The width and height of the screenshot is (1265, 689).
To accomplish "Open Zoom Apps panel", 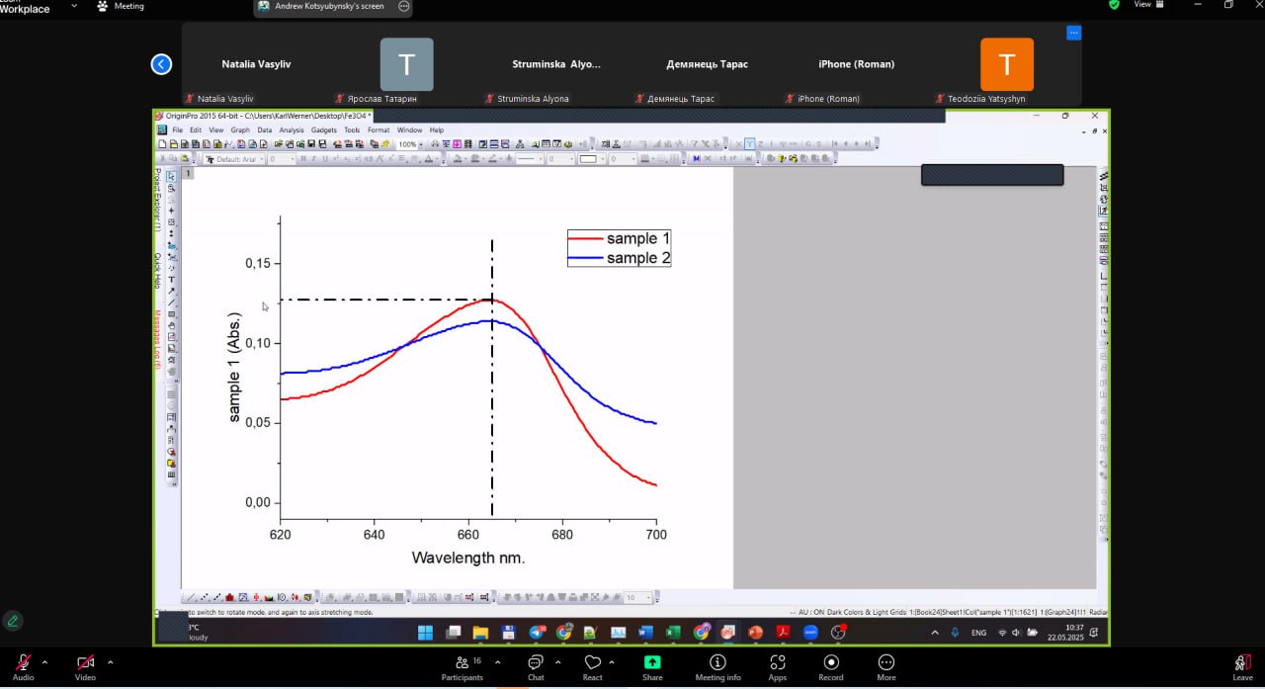I will 778,667.
